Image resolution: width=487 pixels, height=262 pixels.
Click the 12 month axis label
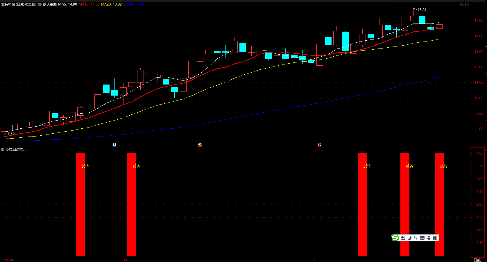pos(313,260)
